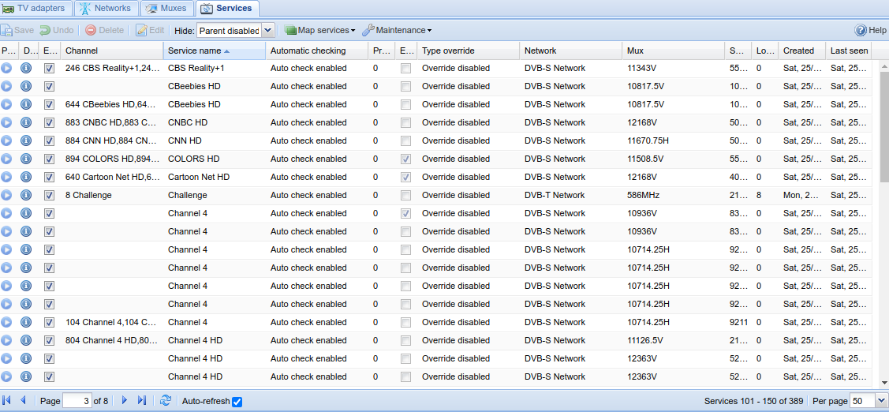Go to the first page of services
Image resolution: width=889 pixels, height=412 pixels.
7,401
